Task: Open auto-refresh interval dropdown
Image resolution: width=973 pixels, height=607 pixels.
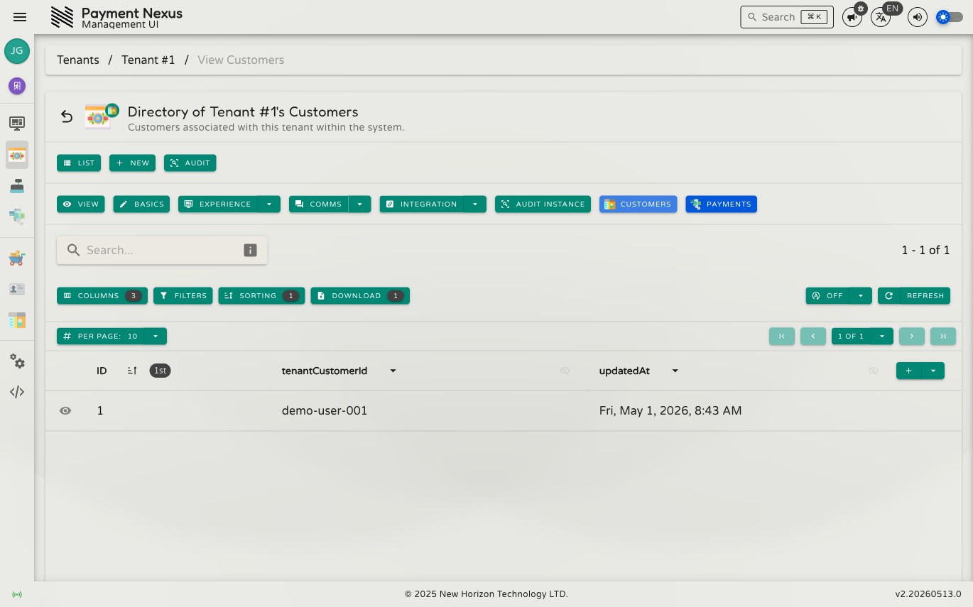Action: point(861,295)
